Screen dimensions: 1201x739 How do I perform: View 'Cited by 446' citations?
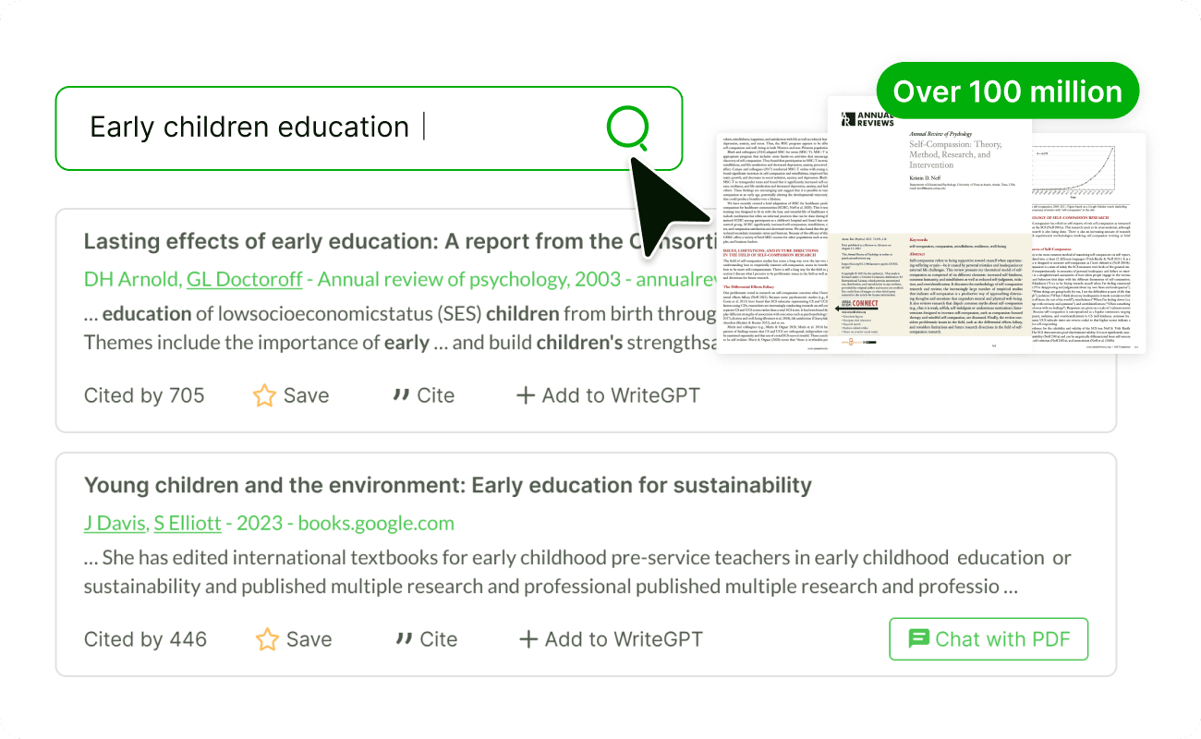pos(145,639)
